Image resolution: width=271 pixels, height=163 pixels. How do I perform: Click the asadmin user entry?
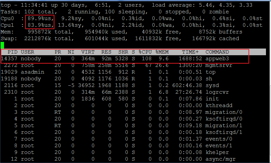[33, 72]
